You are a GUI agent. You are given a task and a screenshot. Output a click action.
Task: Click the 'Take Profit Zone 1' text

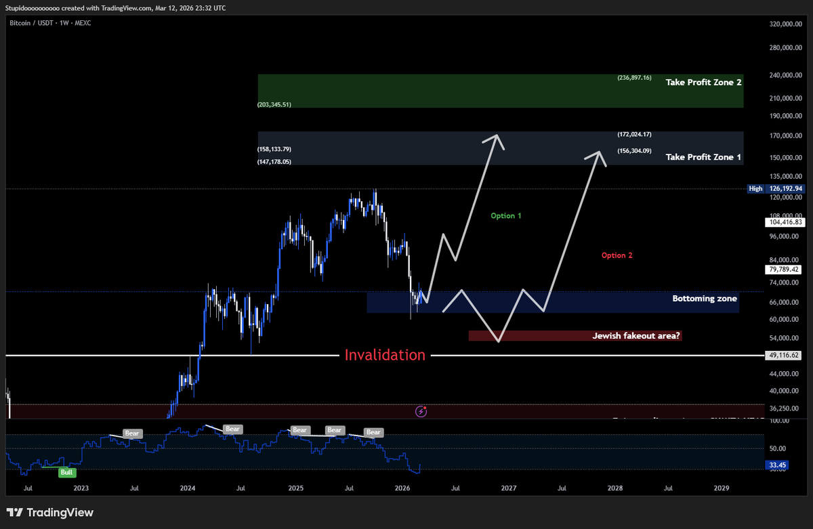click(703, 156)
